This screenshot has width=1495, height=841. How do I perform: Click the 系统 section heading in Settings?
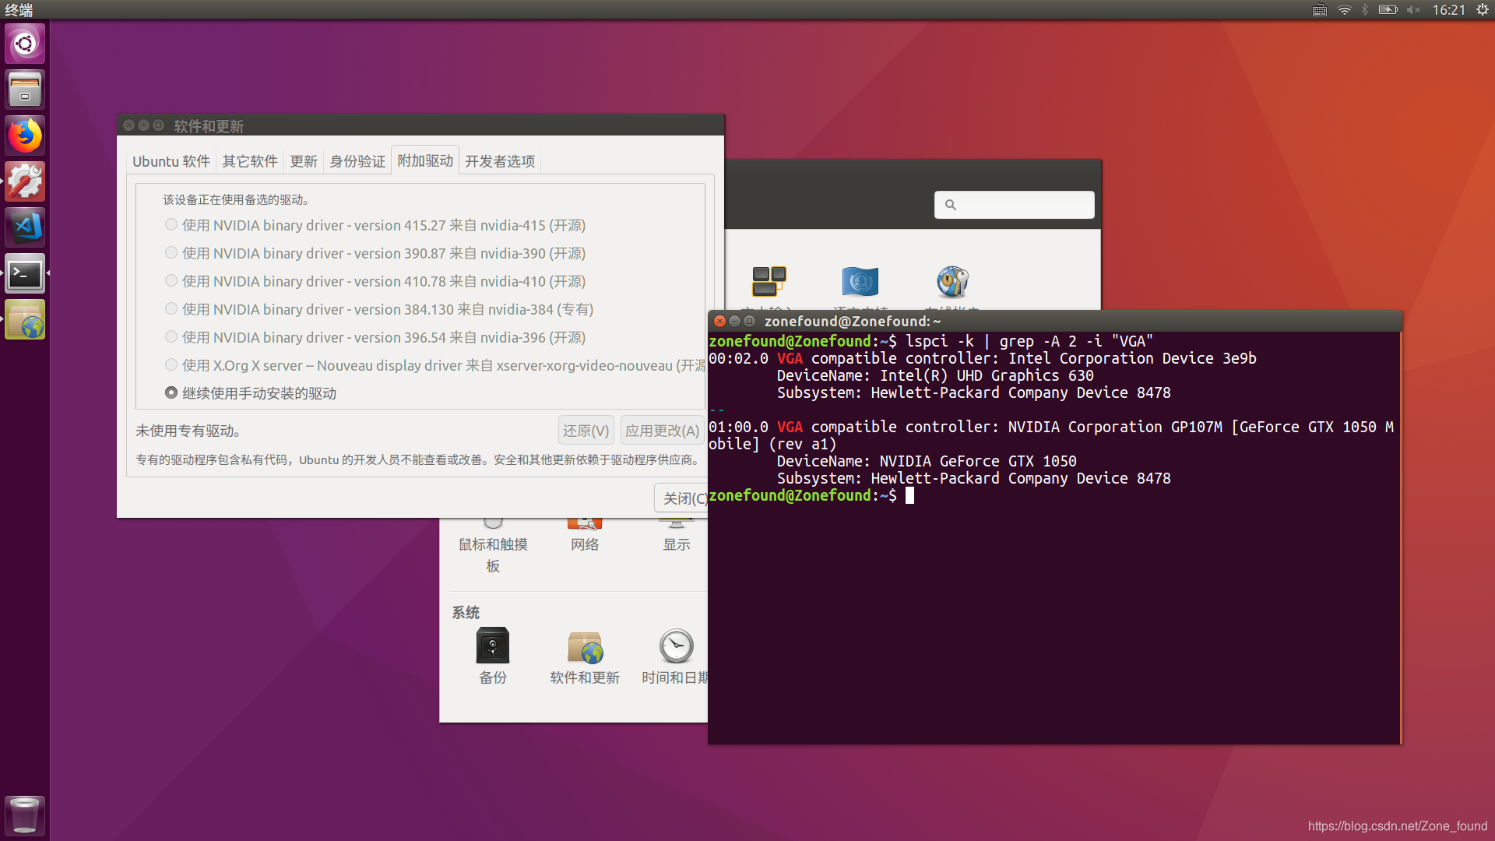tap(466, 613)
